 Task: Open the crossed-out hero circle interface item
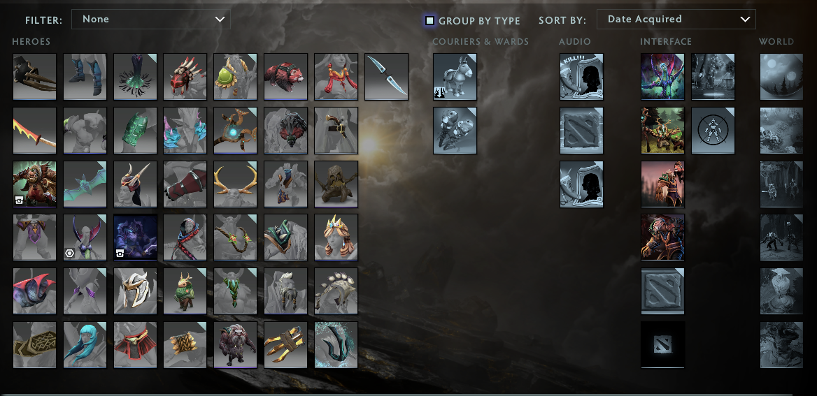click(713, 131)
